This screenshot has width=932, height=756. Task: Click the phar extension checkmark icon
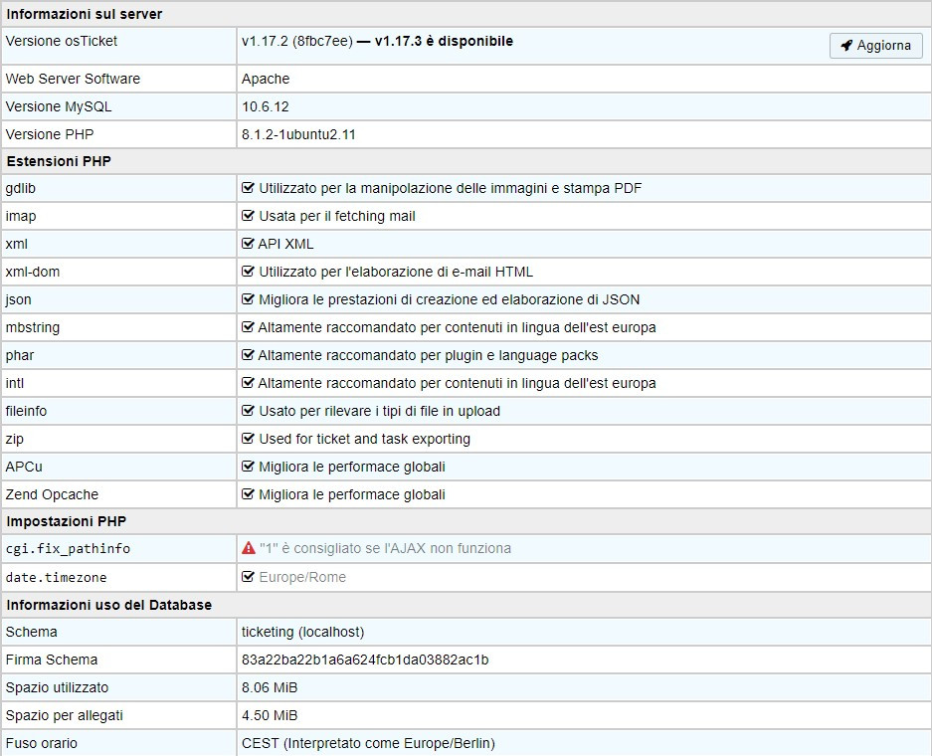[x=249, y=355]
